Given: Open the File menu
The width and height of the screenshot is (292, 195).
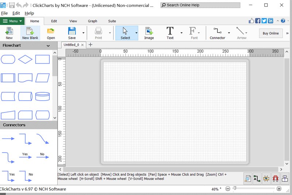Looking at the screenshot, I should pos(4,13).
